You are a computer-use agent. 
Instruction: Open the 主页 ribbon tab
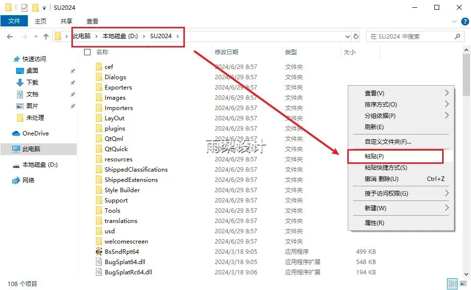41,22
